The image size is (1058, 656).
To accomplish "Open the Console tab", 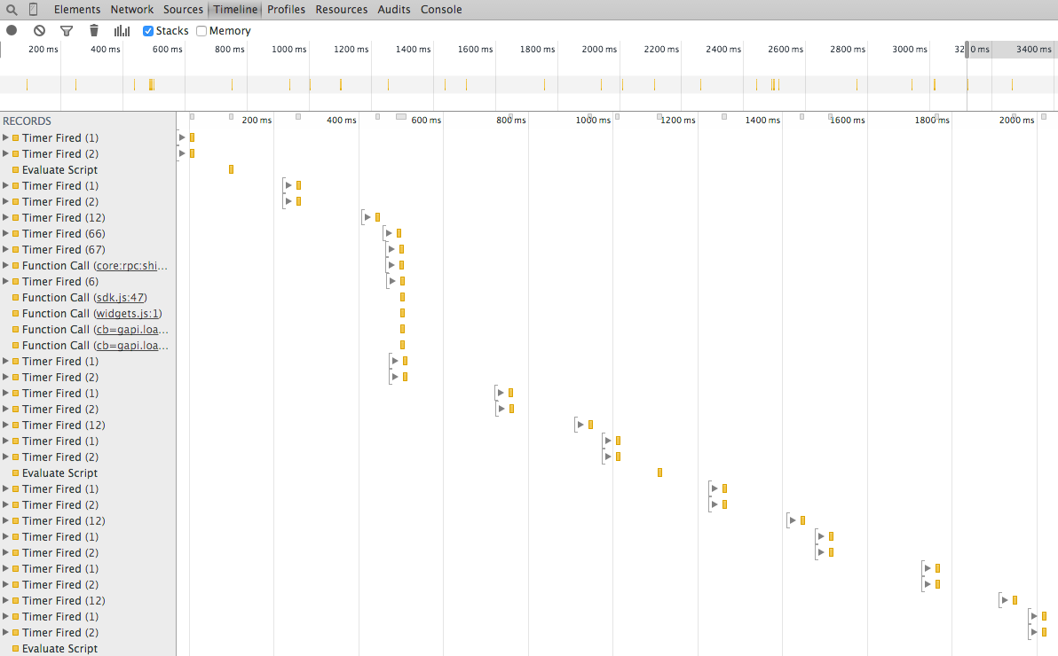I will coord(441,10).
